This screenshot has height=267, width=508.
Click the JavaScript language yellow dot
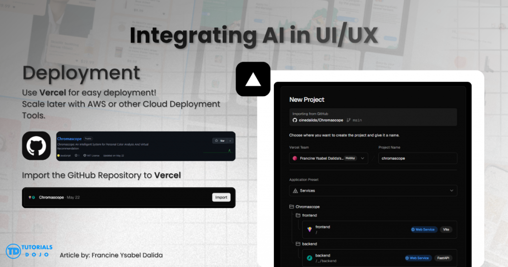point(59,155)
